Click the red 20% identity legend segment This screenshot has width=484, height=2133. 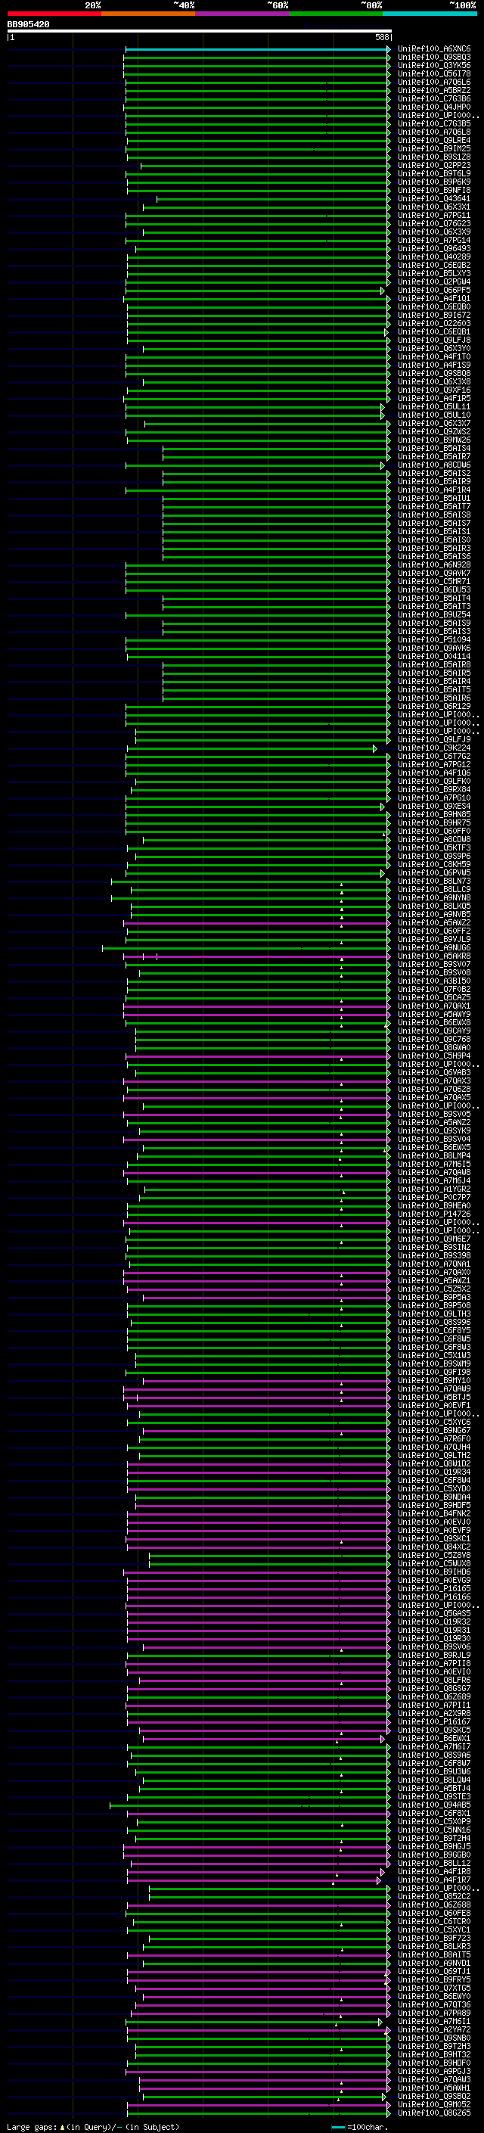click(x=54, y=14)
